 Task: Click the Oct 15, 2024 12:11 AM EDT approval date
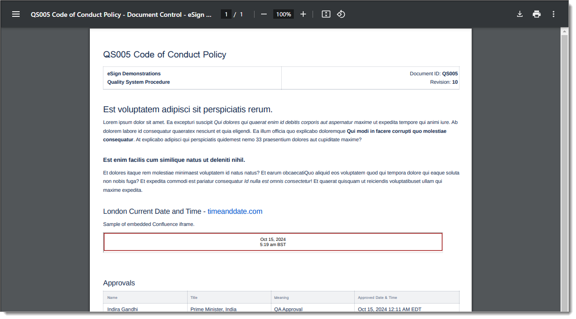coord(390,309)
